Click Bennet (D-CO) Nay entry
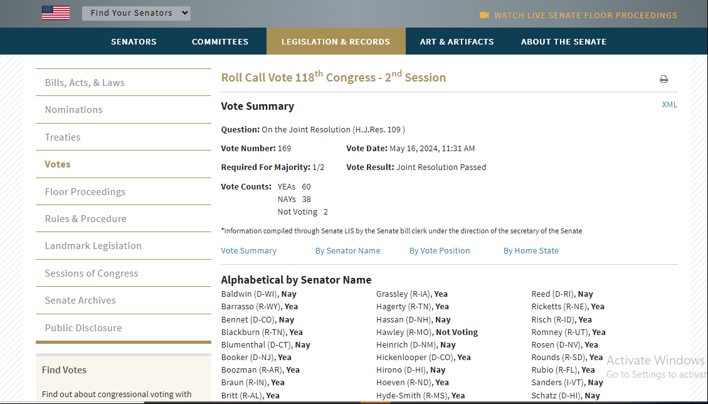This screenshot has height=404, width=708. pyautogui.click(x=257, y=319)
